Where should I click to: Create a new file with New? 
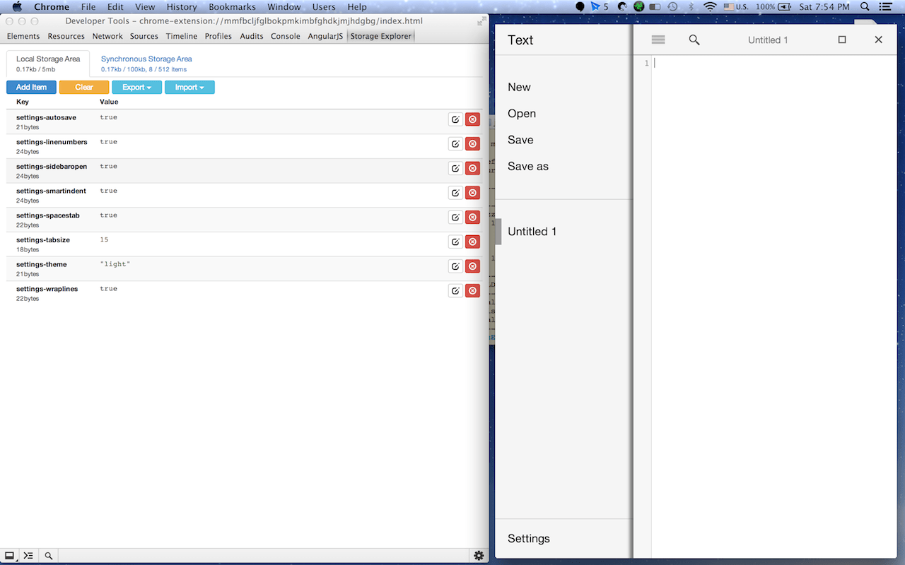[x=518, y=87]
